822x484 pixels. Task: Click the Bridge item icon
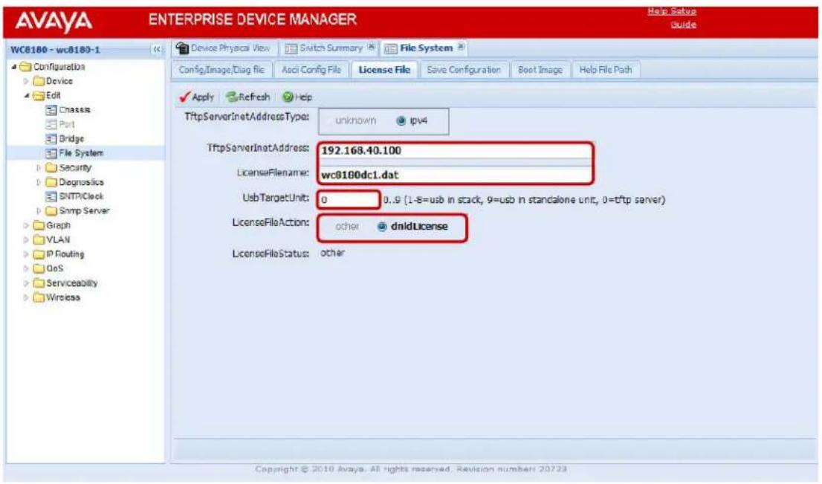(x=51, y=139)
